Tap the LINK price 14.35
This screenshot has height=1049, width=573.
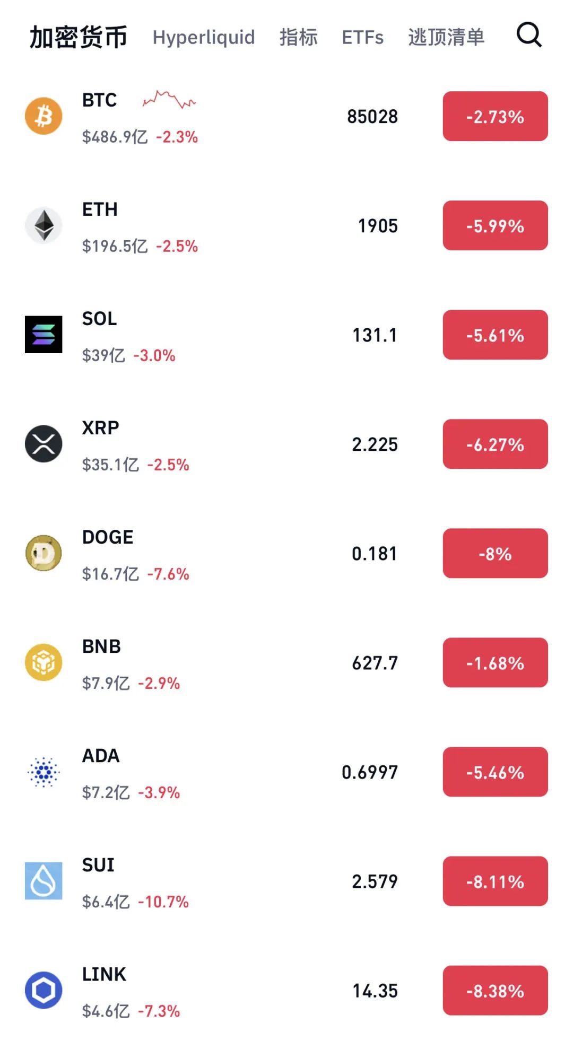point(375,991)
